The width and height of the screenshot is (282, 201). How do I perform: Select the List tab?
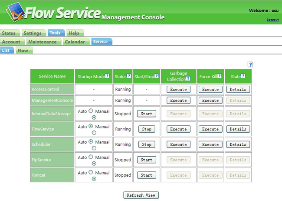coord(7,50)
